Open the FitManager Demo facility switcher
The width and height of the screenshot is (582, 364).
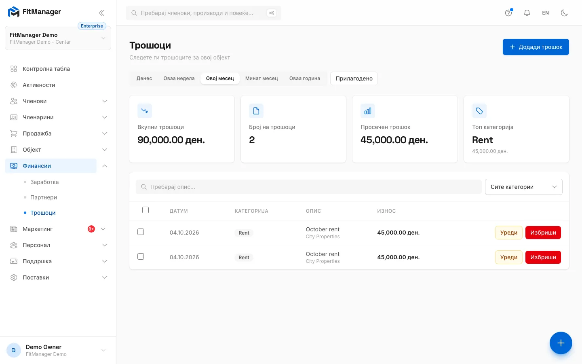[x=58, y=38]
